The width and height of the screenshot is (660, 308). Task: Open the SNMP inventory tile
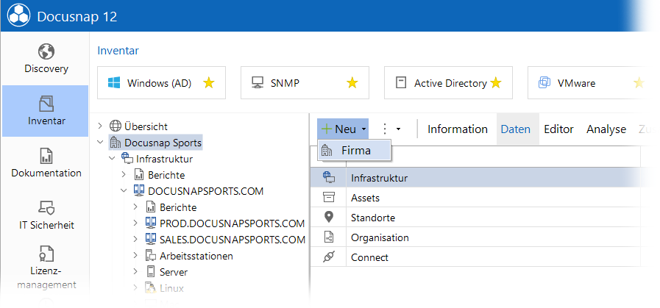coord(305,83)
